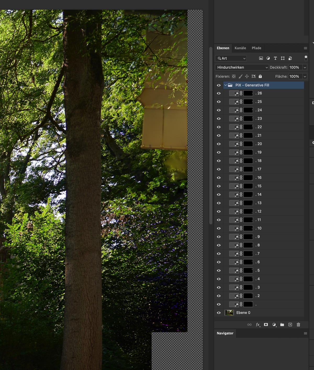The image size is (314, 370).
Task: Click the Fläche fill value field
Action: [295, 76]
